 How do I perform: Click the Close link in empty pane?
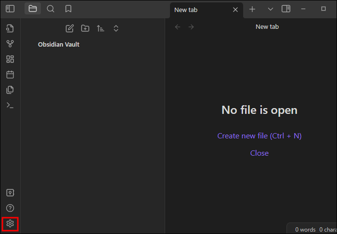pyautogui.click(x=259, y=153)
